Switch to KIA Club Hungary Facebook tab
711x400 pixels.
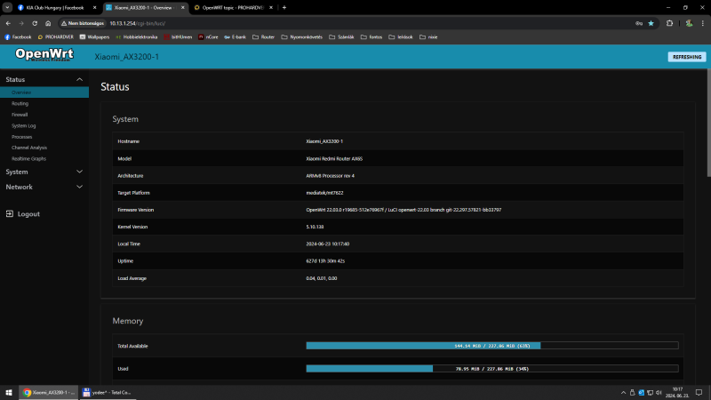click(x=54, y=8)
